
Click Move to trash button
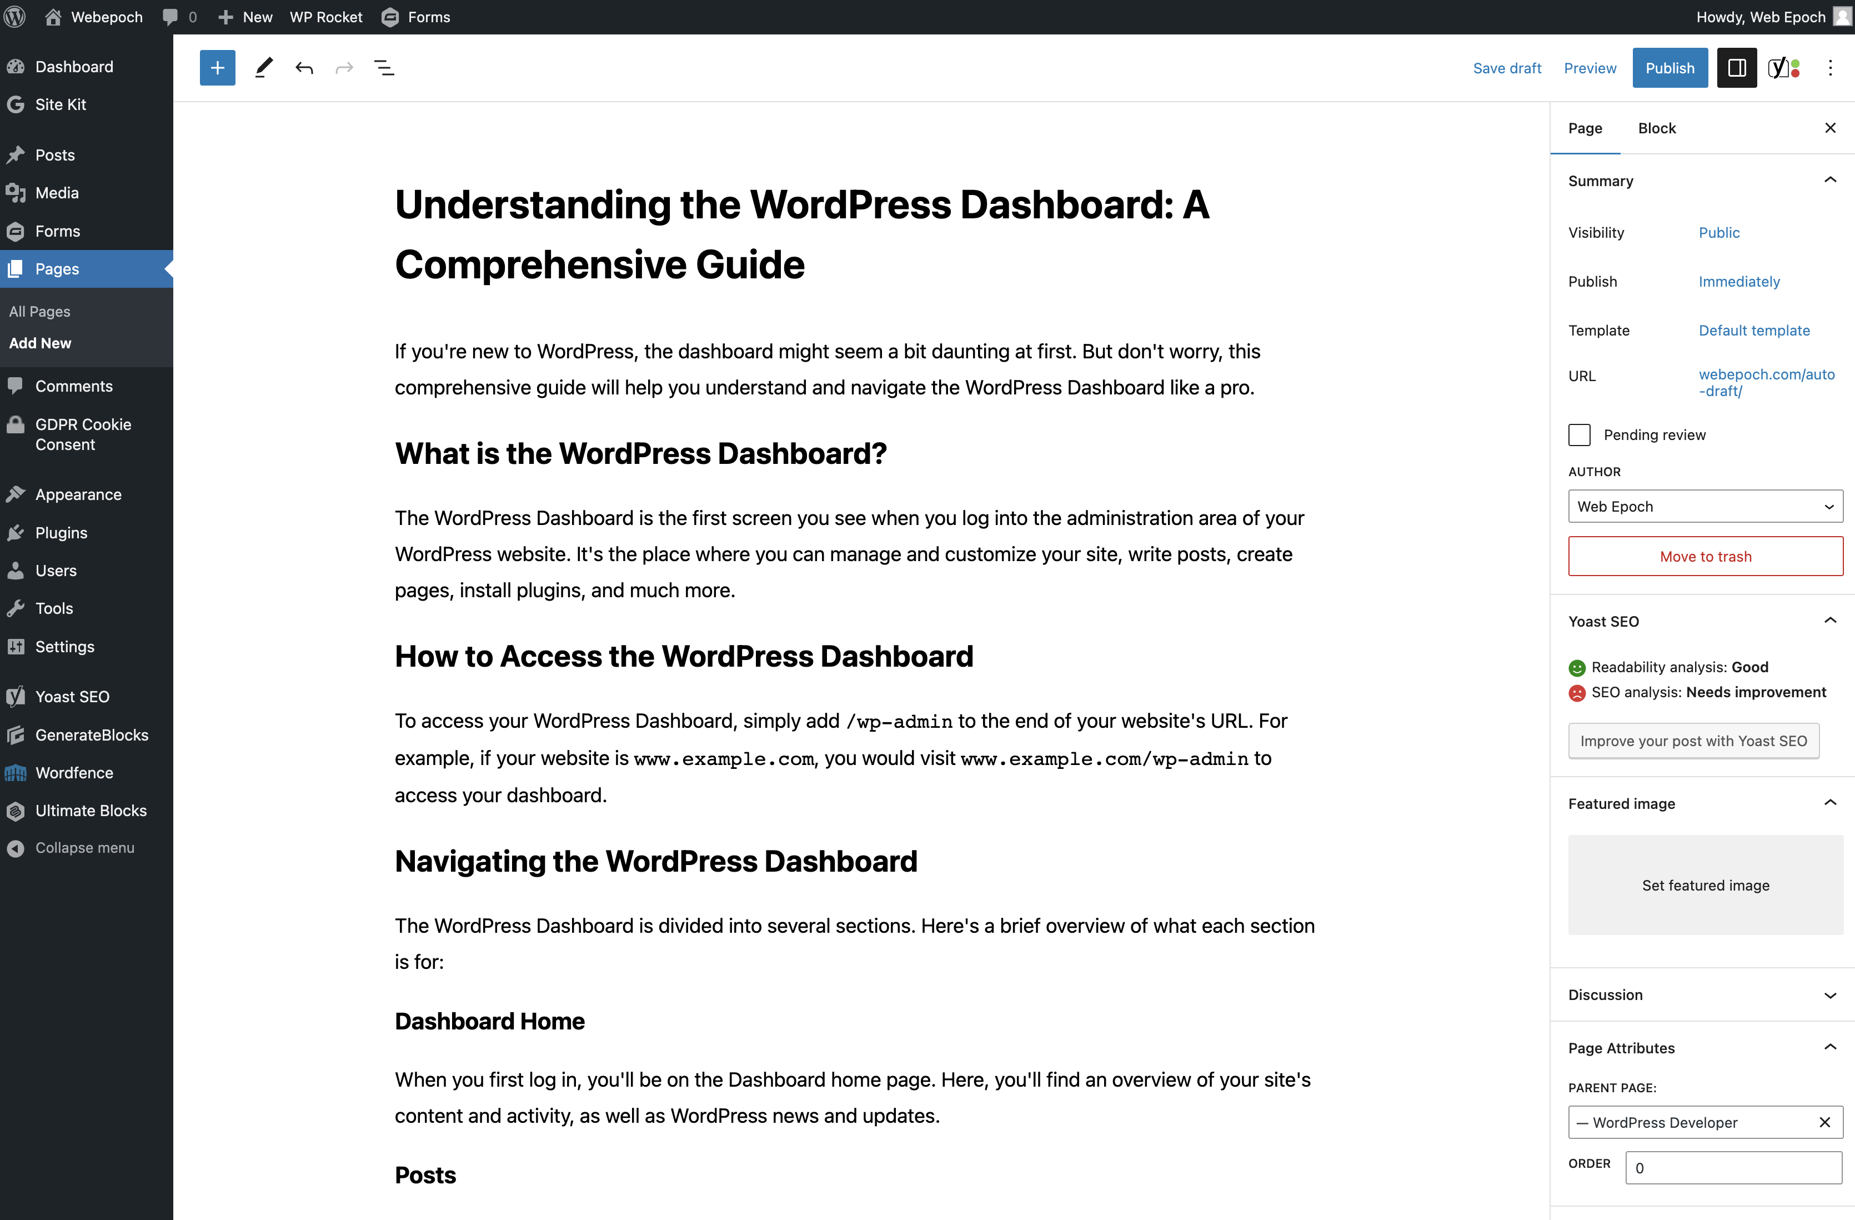(x=1706, y=556)
